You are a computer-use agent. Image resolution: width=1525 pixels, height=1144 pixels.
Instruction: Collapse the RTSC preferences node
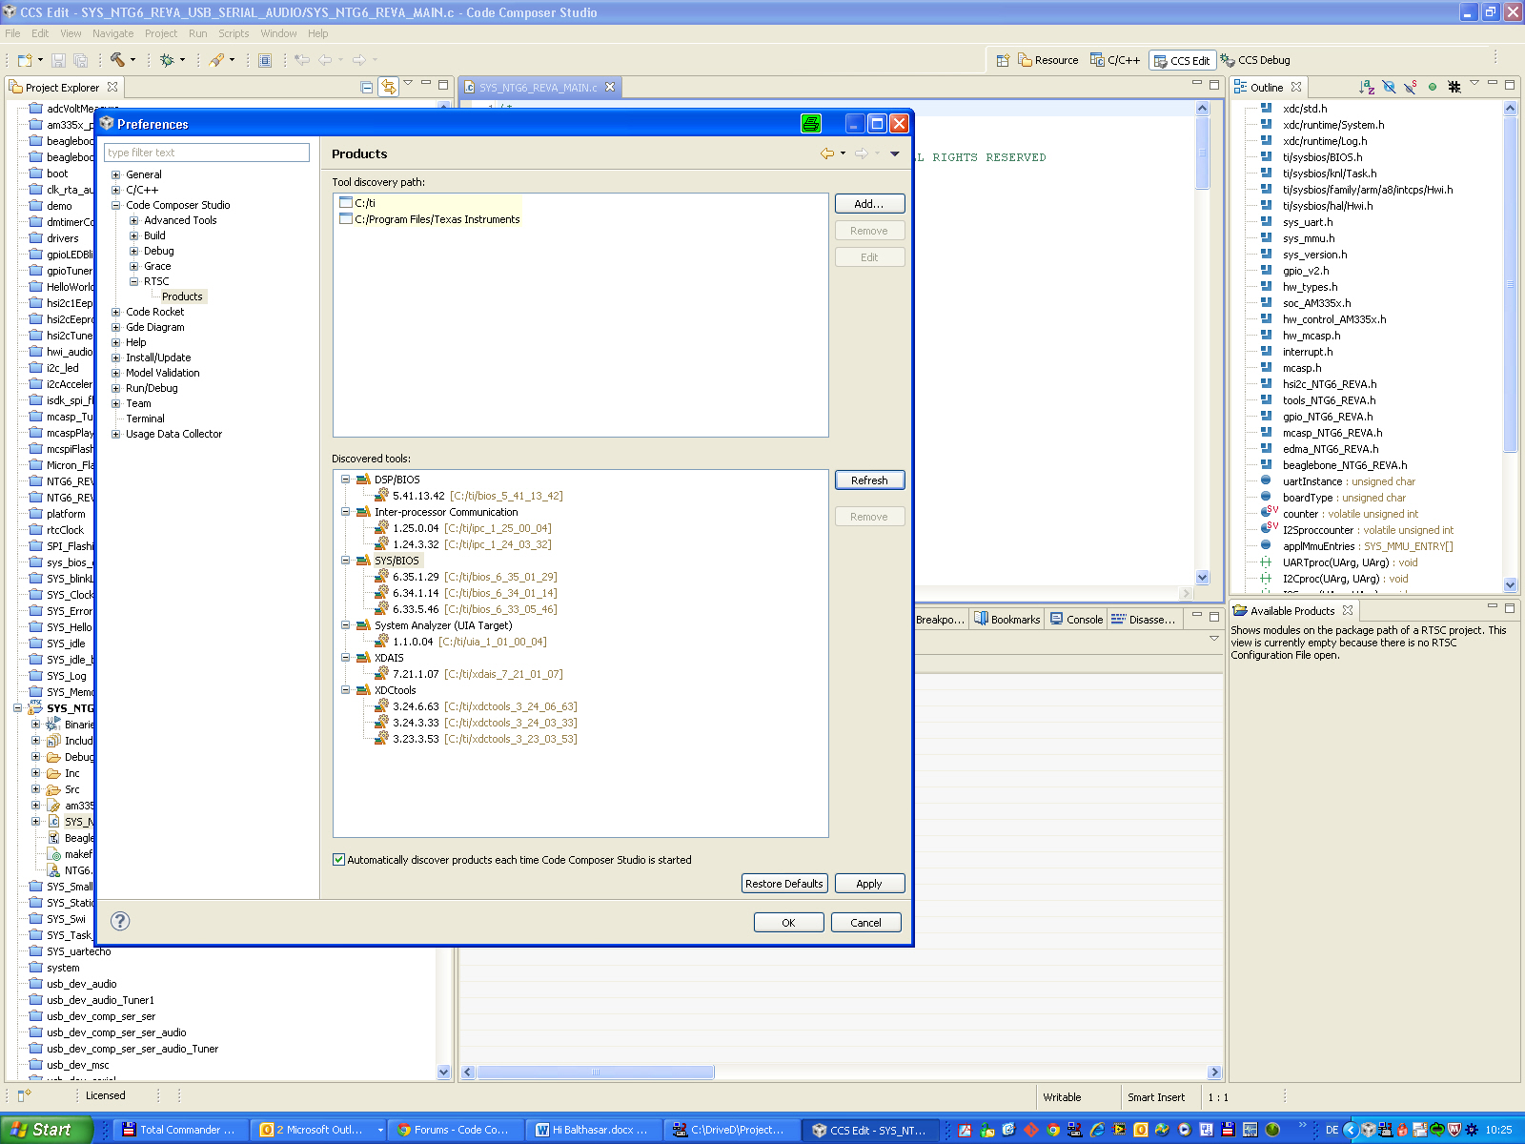pyautogui.click(x=134, y=281)
